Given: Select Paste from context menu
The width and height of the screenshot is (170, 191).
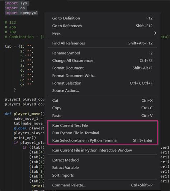Looking at the screenshot, I should [102, 116].
